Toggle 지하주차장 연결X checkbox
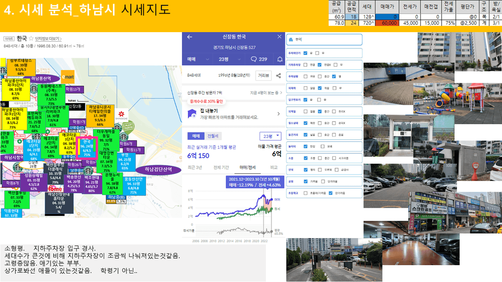The width and height of the screenshot is (502, 282). [x=320, y=65]
